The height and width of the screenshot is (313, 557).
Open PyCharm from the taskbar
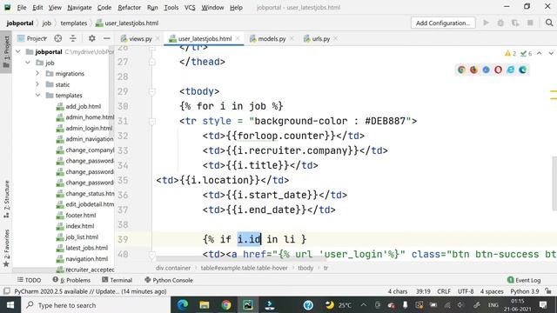pos(248,305)
